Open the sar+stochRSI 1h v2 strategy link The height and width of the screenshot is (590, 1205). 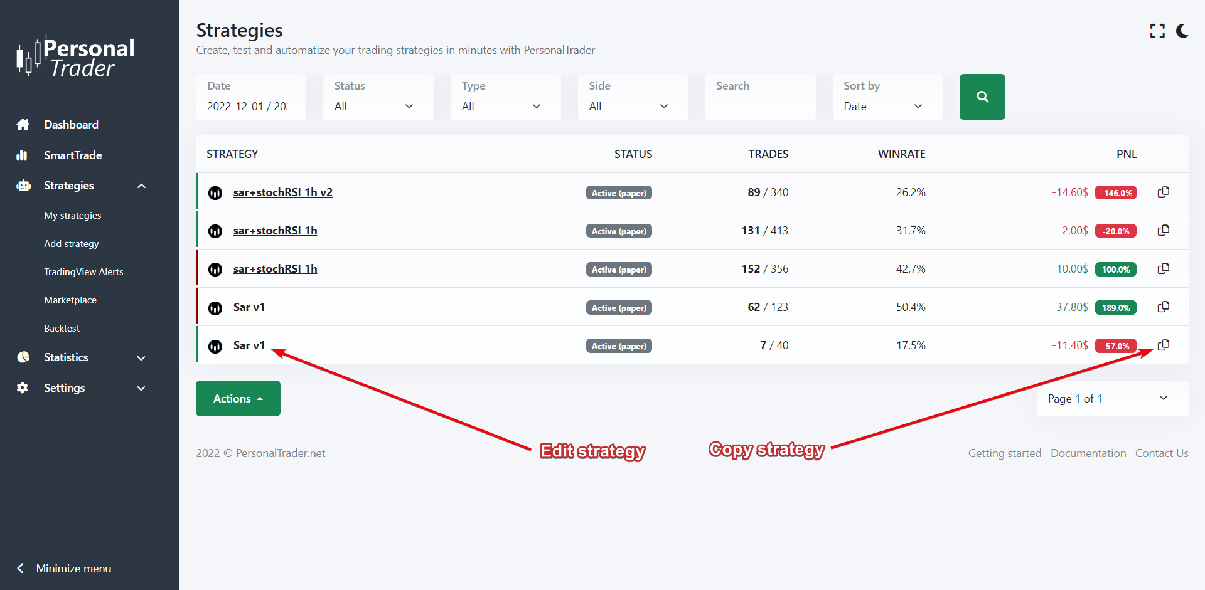(282, 192)
